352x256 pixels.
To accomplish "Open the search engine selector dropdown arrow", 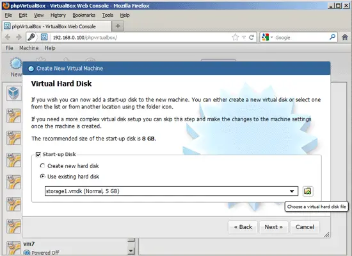I will point(271,37).
